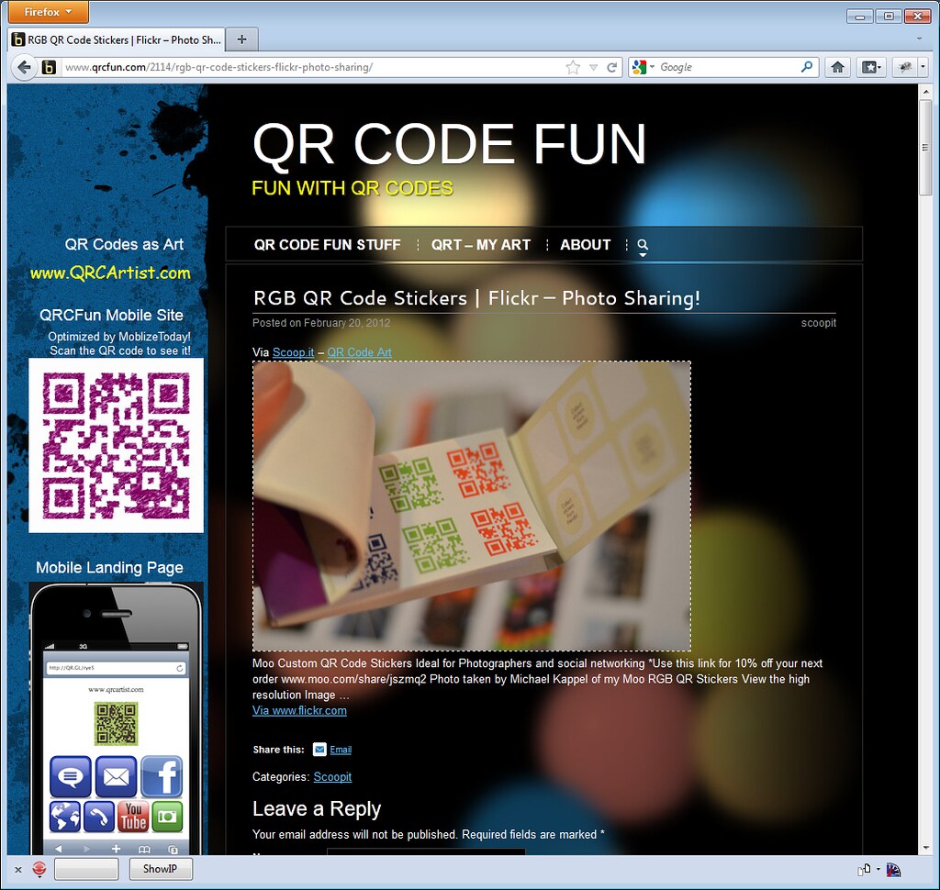The height and width of the screenshot is (890, 940).
Task: Open the Firefox application menu
Action: pos(48,12)
